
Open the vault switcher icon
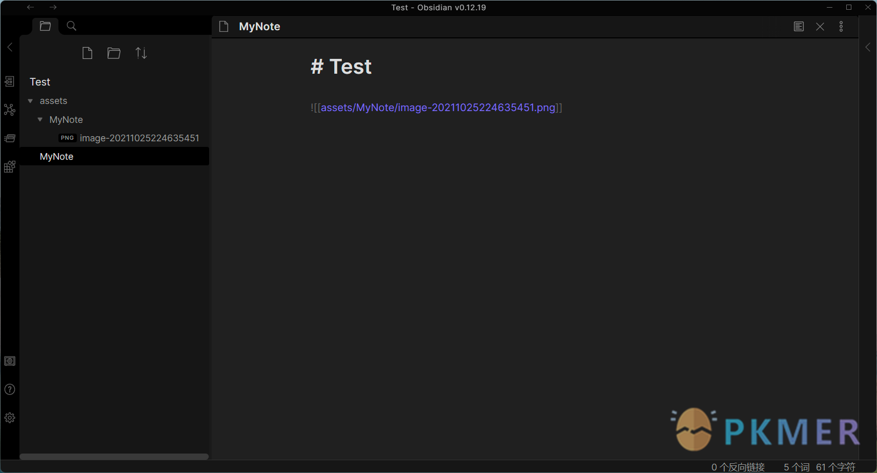[x=10, y=361]
